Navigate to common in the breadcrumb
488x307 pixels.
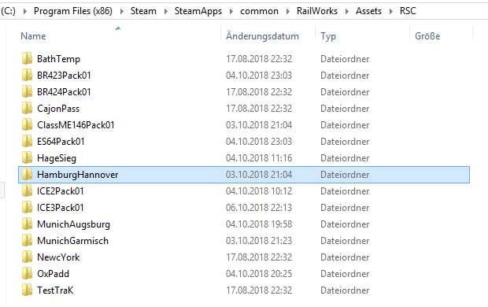259,11
